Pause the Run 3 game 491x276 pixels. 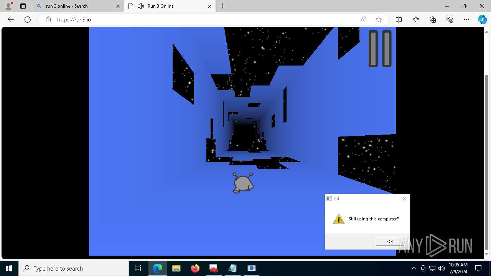tap(380, 49)
